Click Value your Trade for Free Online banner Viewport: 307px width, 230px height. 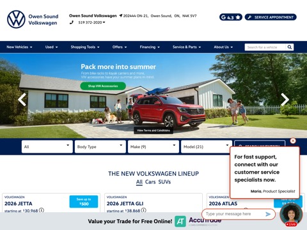130,222
